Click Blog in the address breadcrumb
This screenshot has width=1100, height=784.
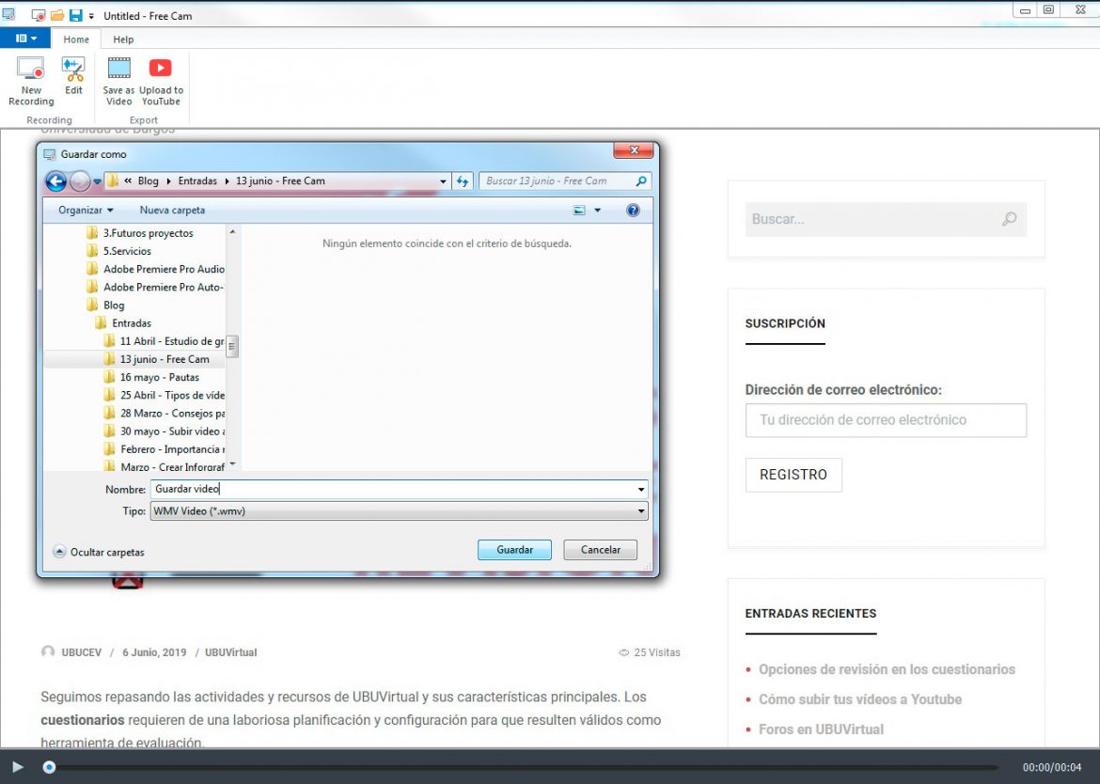pos(148,180)
